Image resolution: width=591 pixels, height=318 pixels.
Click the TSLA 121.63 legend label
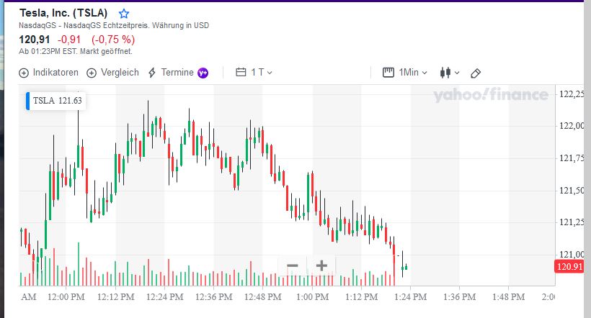[57, 101]
